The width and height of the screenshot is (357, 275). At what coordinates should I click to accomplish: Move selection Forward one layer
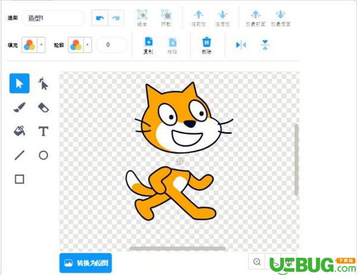(x=199, y=18)
